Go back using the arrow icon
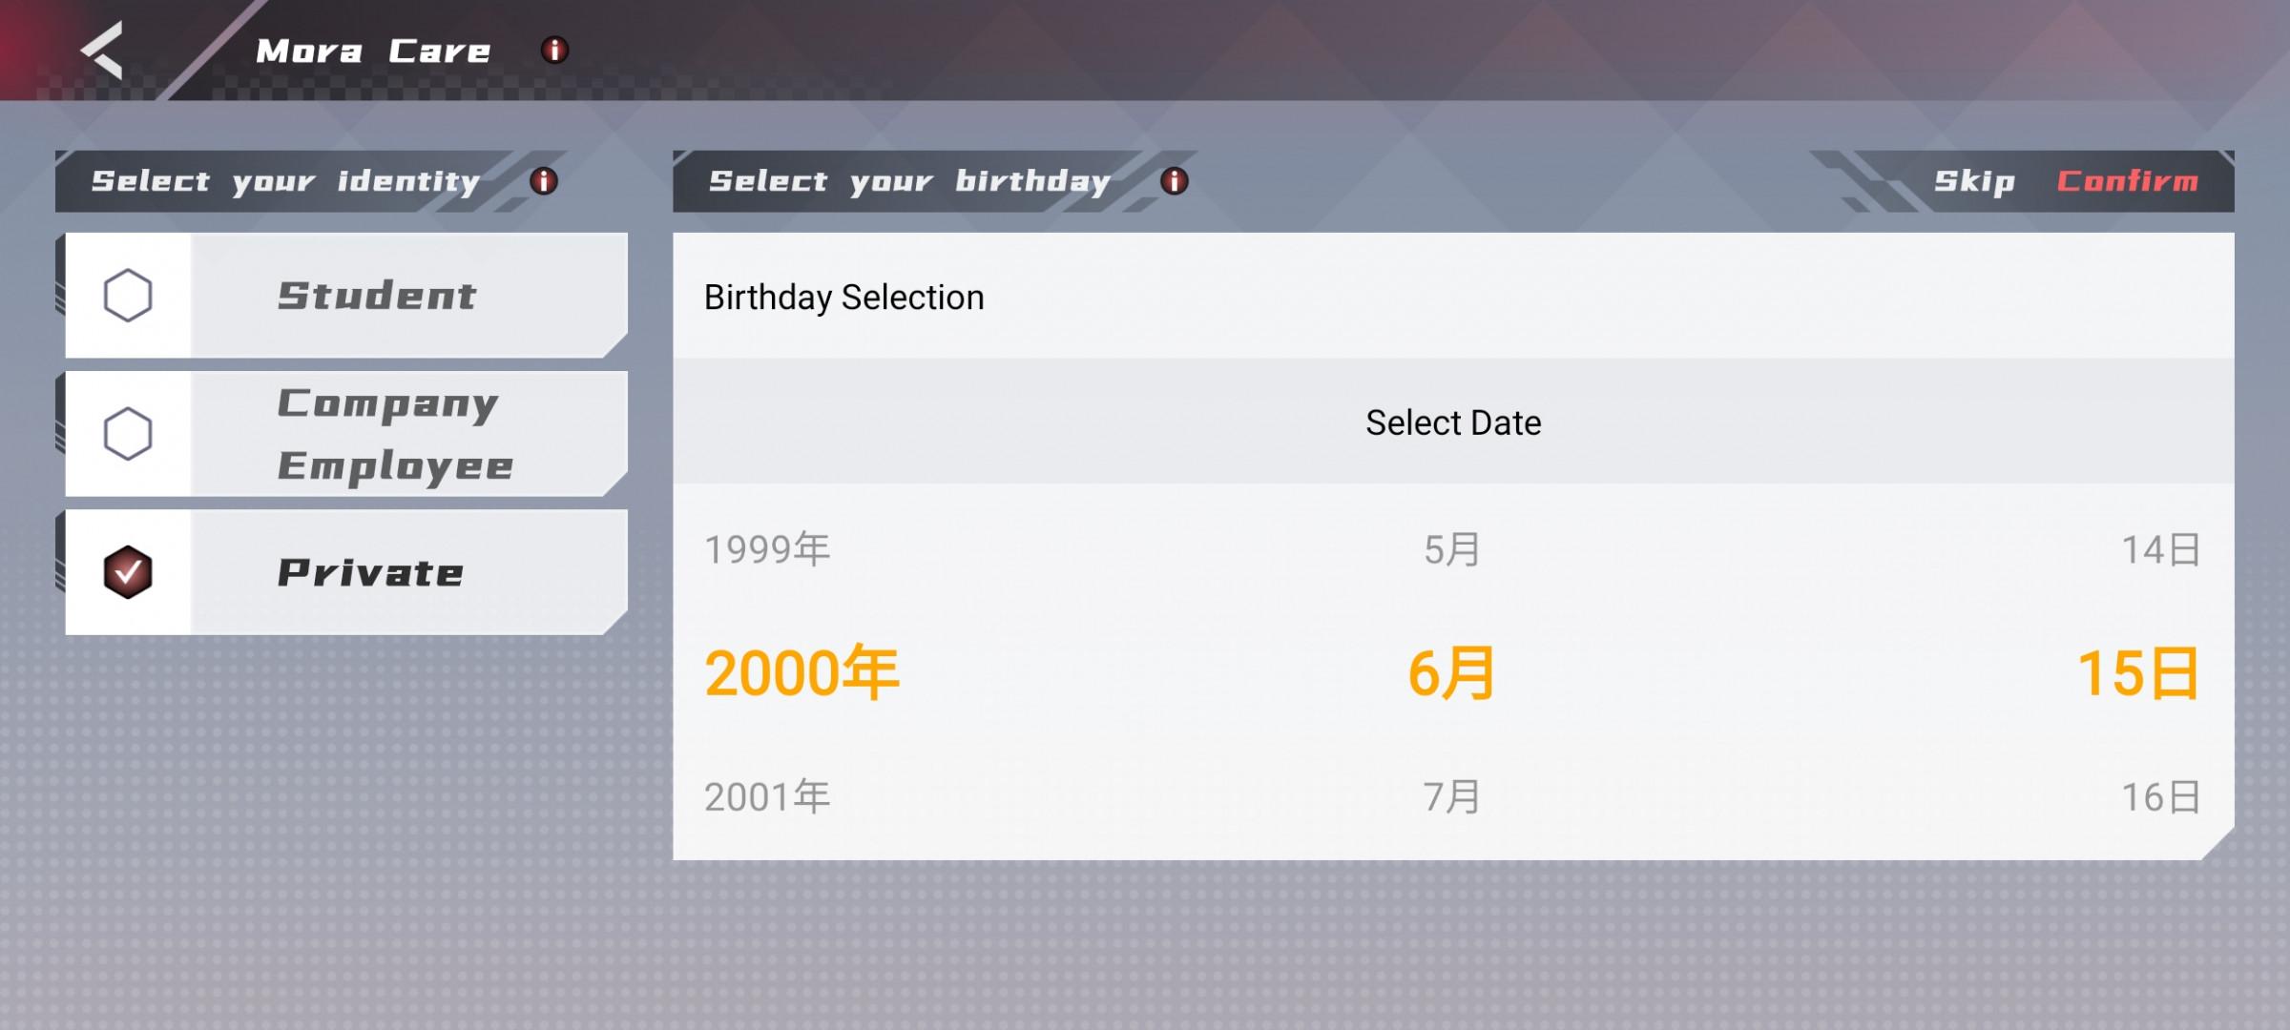 point(102,50)
